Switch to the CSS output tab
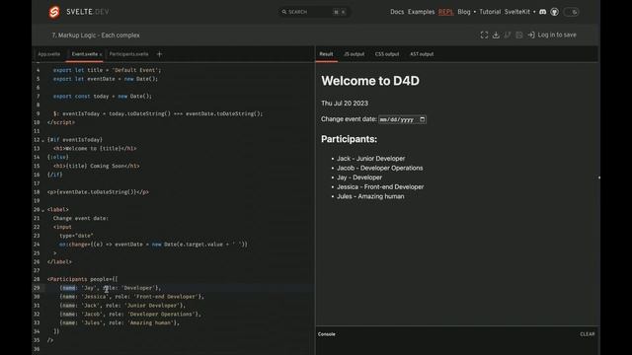 point(387,54)
